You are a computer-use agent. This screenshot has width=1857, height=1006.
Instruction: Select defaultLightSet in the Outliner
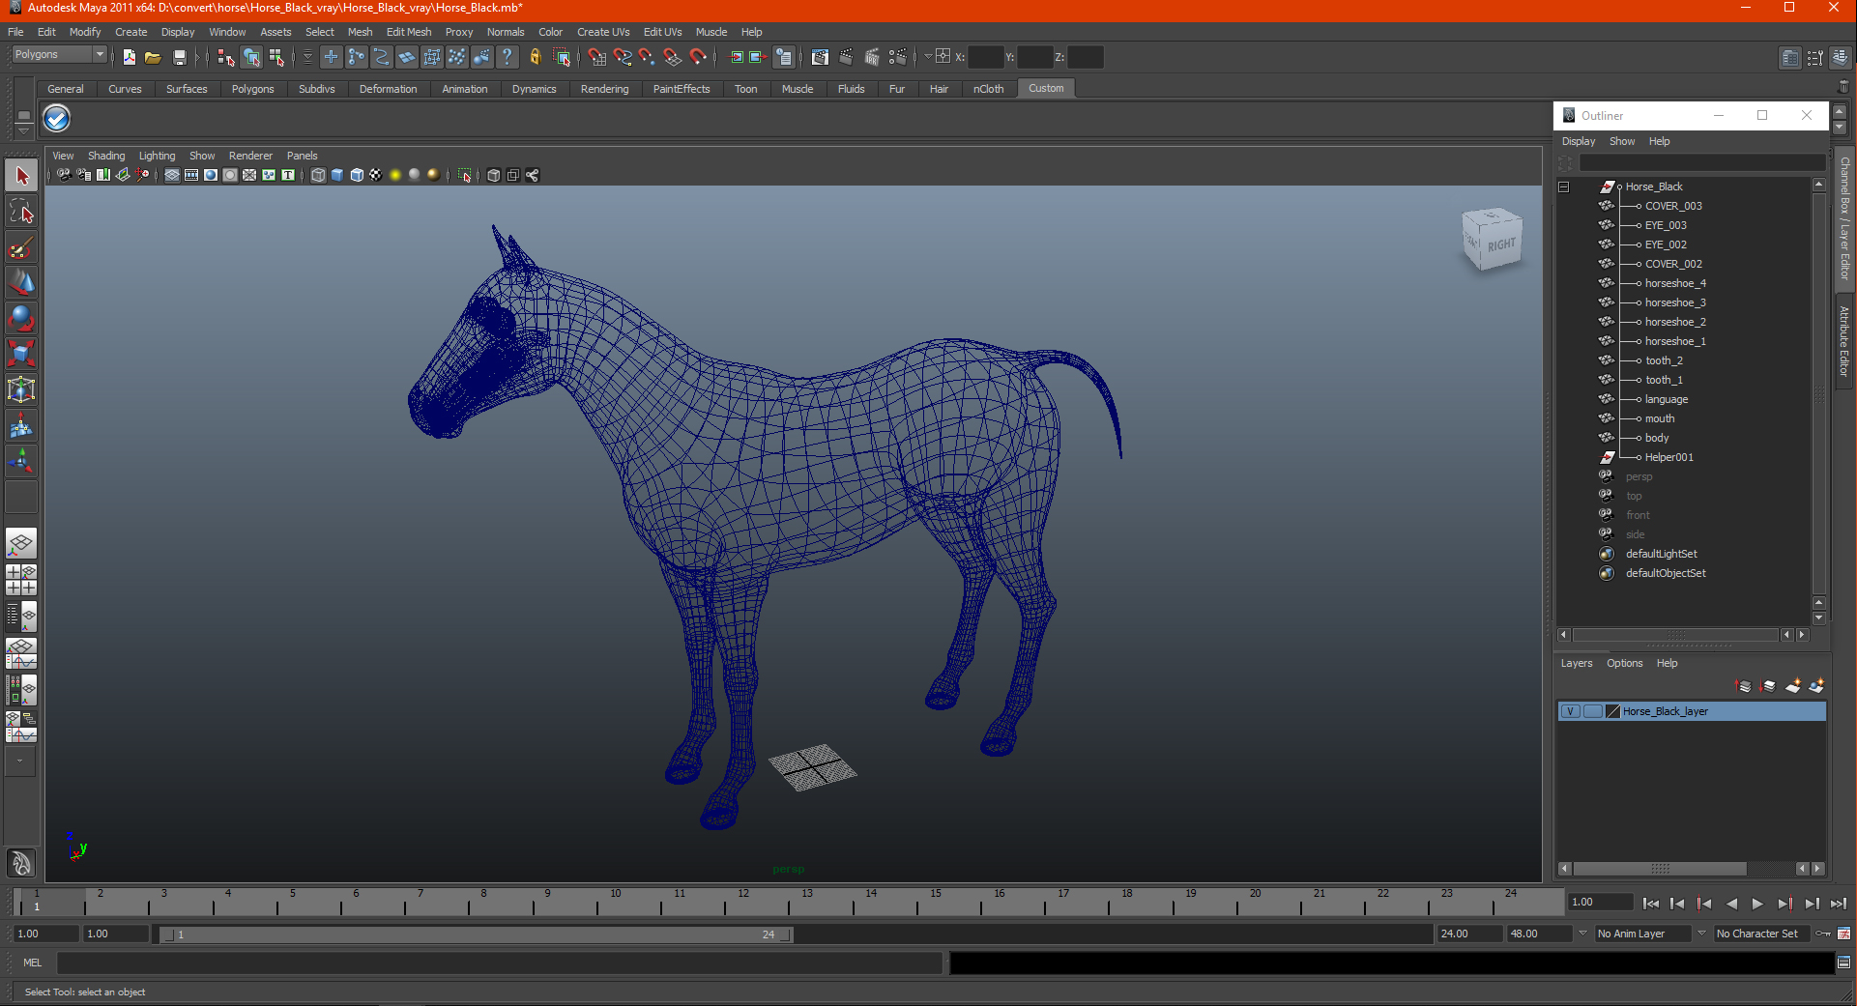1661,554
